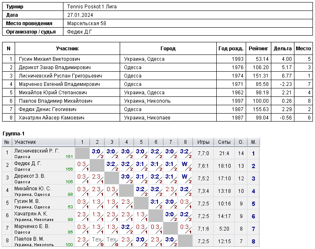The width and height of the screenshot is (315, 249).
Task: Click the organizer name Федюк Д.Г
Action: pyautogui.click(x=79, y=32)
